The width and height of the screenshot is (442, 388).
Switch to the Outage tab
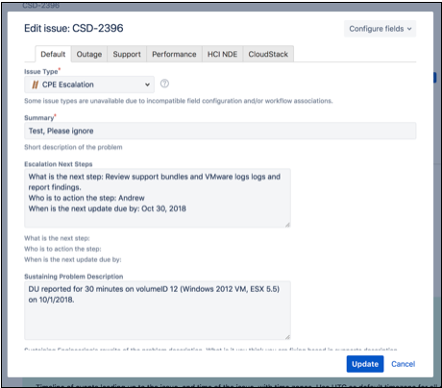(89, 54)
